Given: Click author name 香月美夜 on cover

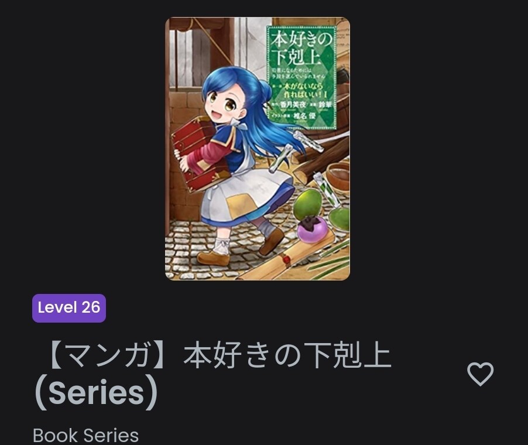Looking at the screenshot, I should pyautogui.click(x=293, y=105).
